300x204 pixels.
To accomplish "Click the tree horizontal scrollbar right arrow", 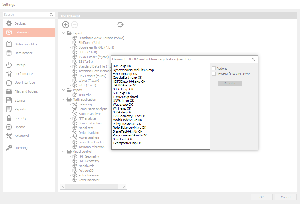I will coord(124,187).
